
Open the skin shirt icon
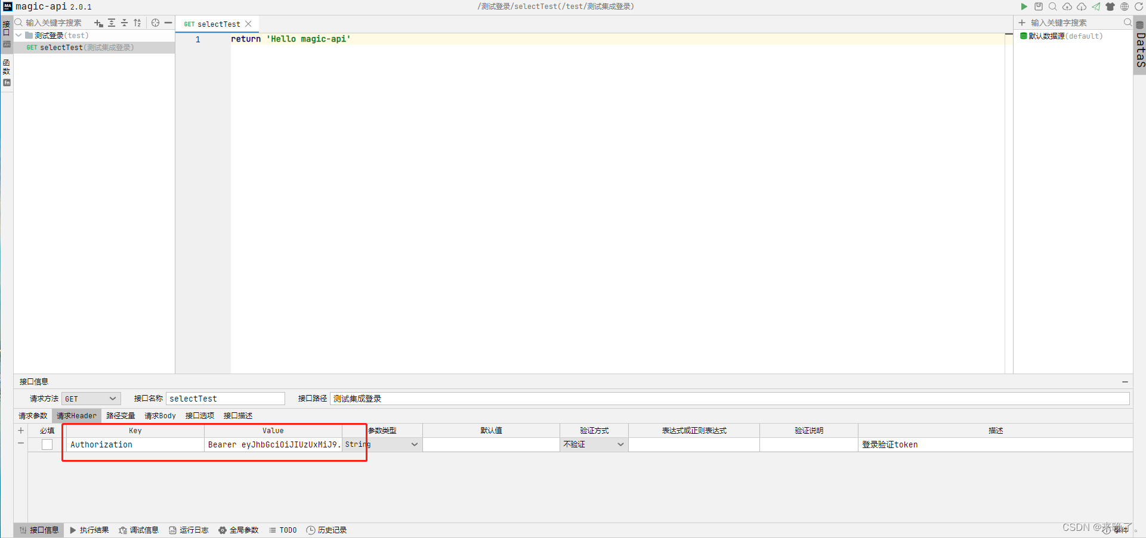pyautogui.click(x=1110, y=7)
